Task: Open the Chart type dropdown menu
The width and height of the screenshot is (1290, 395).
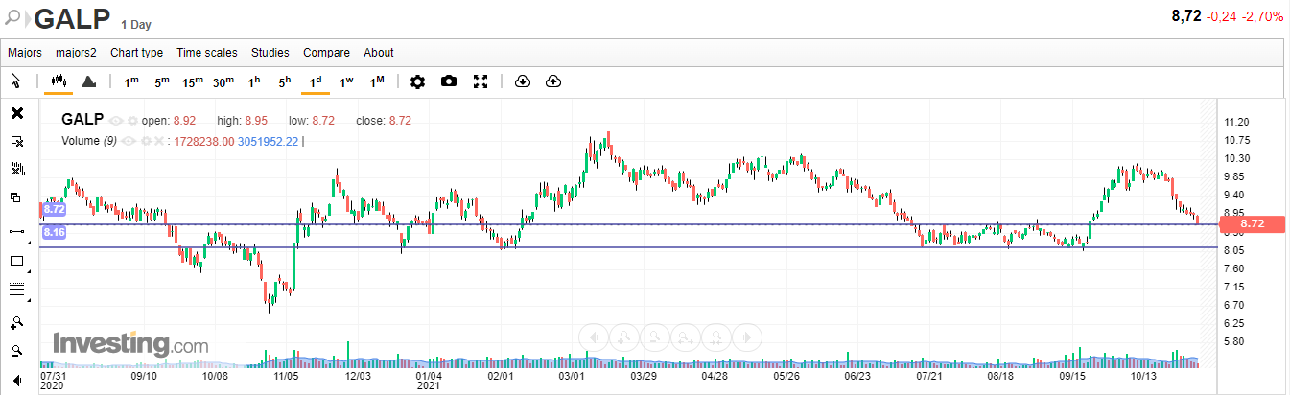Action: click(x=136, y=53)
